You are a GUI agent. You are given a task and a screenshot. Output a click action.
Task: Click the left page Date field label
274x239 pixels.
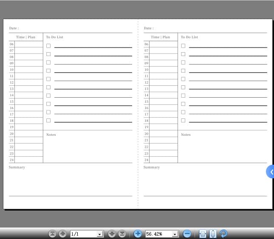(14, 28)
